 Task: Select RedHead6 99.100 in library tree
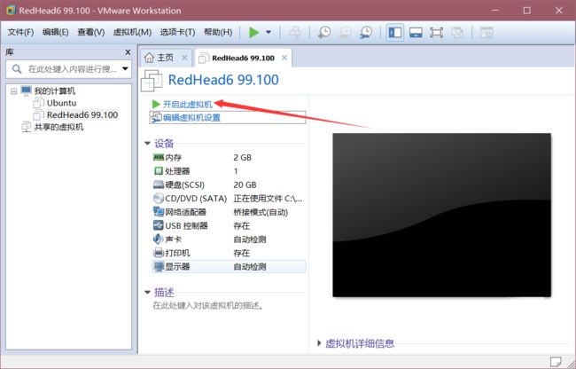tap(82, 115)
